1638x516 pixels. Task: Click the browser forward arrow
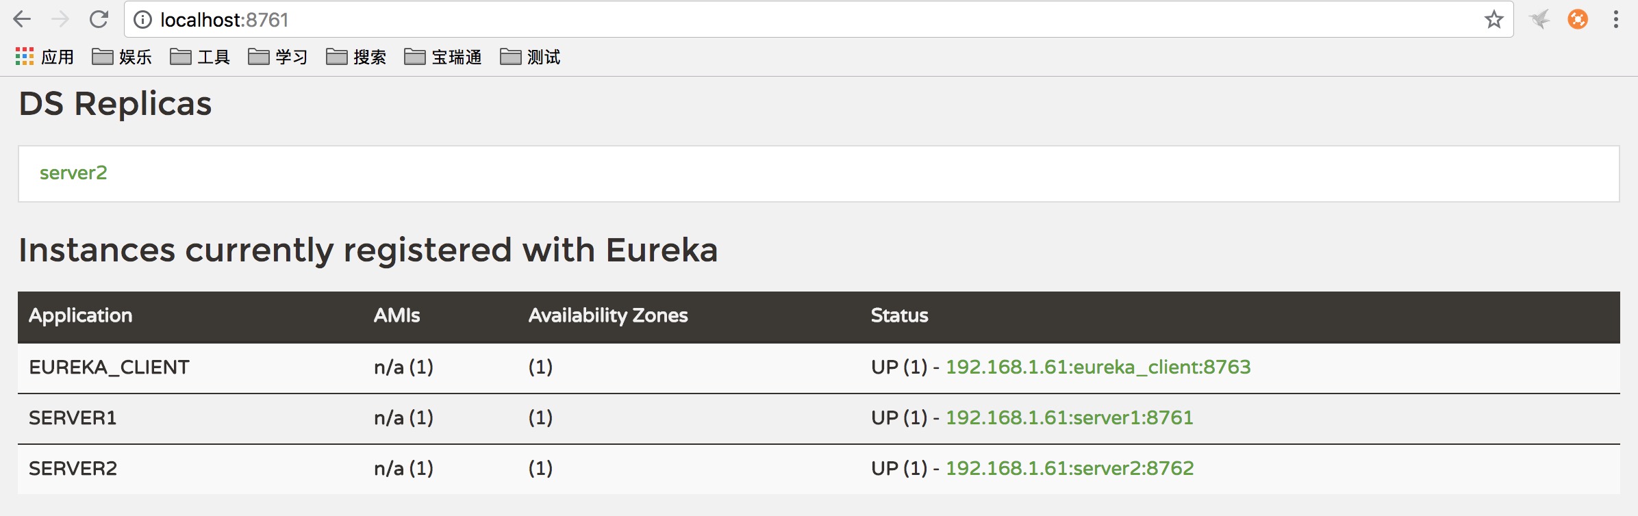(x=60, y=19)
